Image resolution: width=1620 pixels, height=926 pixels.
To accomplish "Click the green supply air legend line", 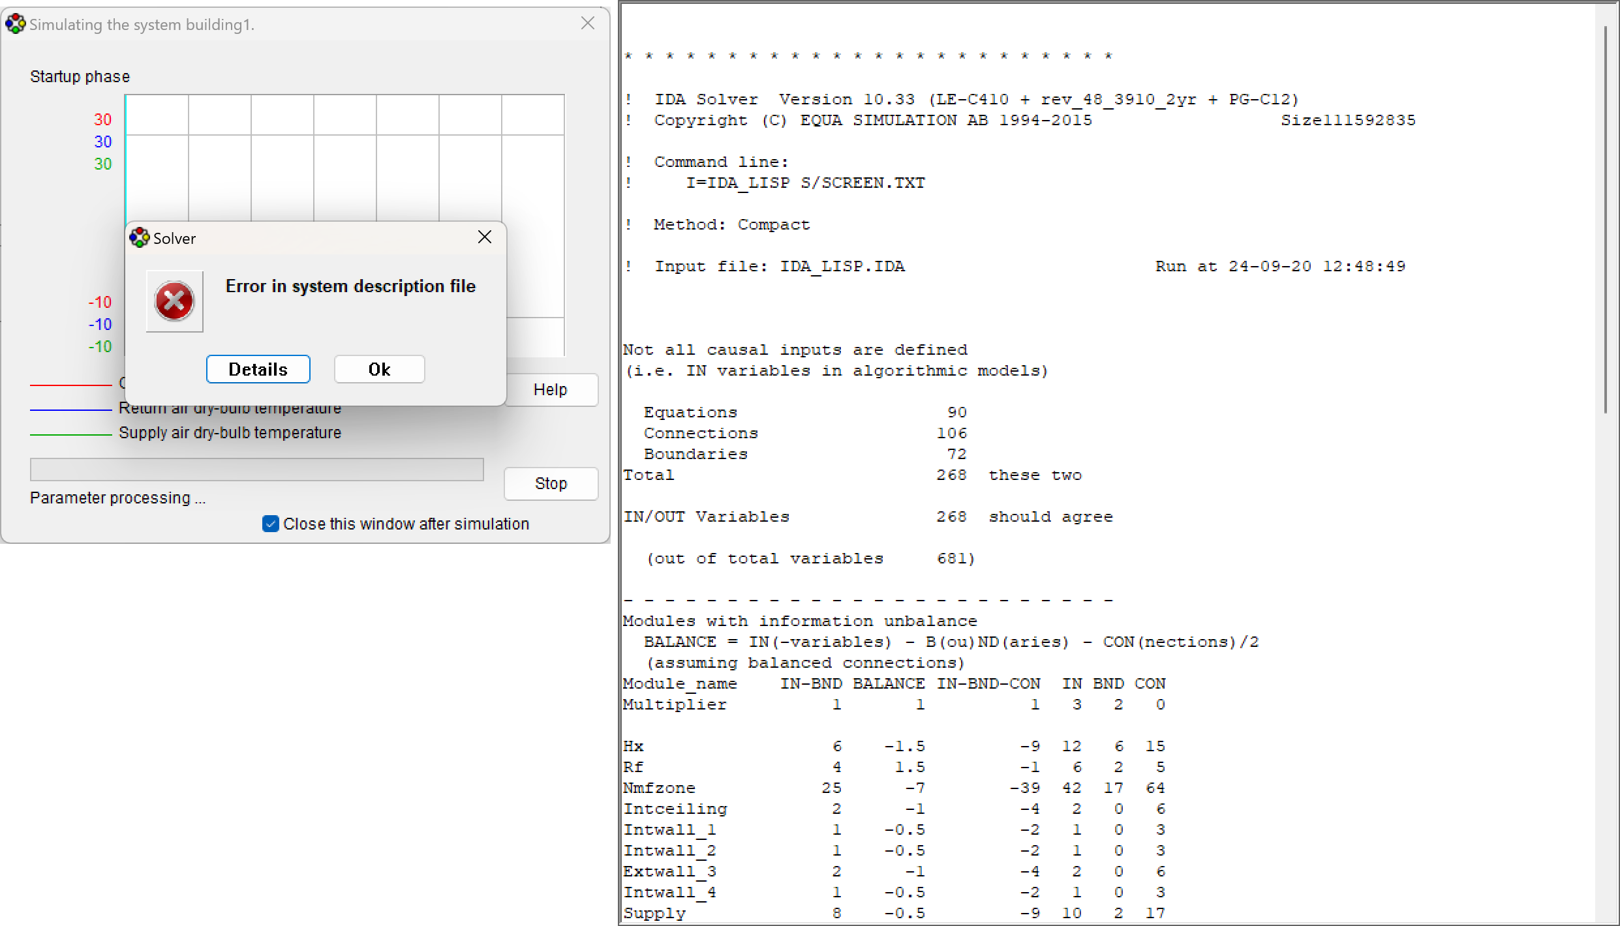I will pos(70,434).
